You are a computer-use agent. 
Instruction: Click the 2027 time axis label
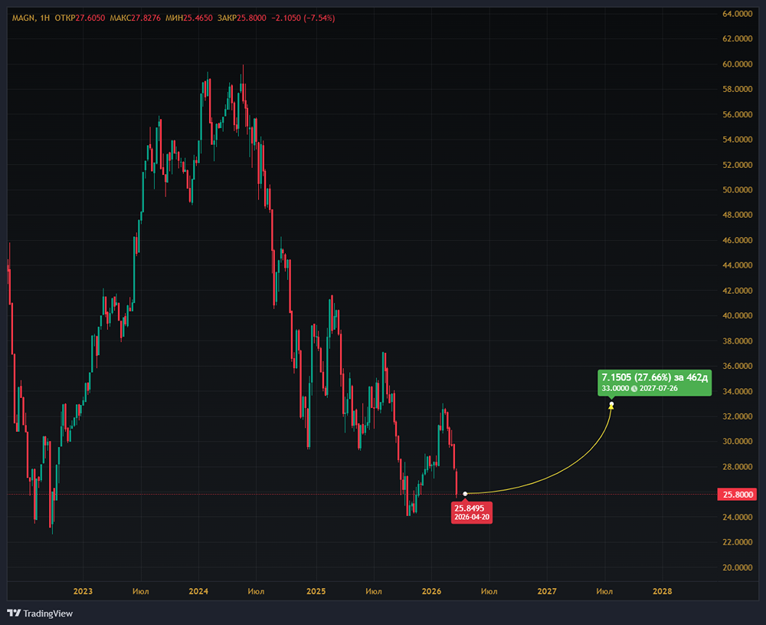[x=547, y=591]
